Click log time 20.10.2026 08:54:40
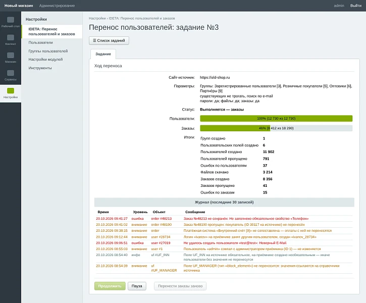This screenshot has width=366, height=303. (112, 255)
